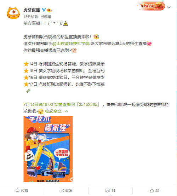Click the yellow warning triangle emoji

(x=65, y=23)
